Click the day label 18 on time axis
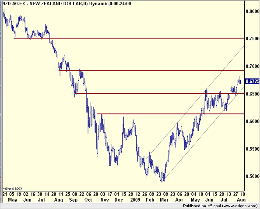The width and height of the screenshot is (260, 209). (x=200, y=194)
